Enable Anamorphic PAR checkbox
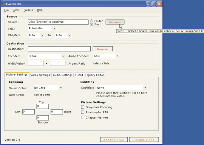 83,112
